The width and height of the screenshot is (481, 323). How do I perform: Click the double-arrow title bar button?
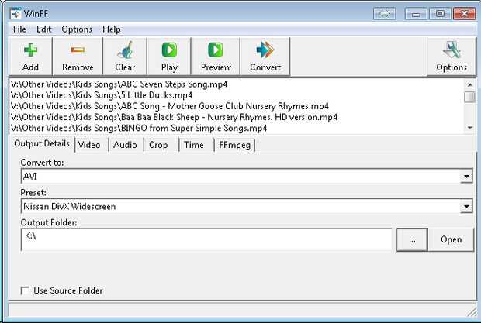point(384,14)
